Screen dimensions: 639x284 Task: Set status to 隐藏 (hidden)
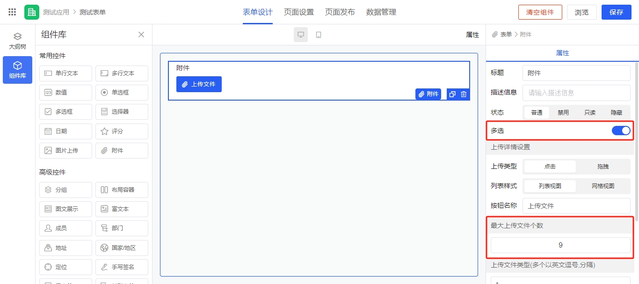coord(617,113)
